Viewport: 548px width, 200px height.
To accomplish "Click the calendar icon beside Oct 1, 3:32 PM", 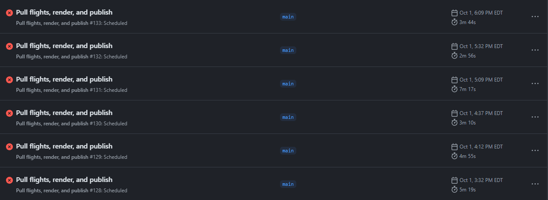I will pos(455,180).
